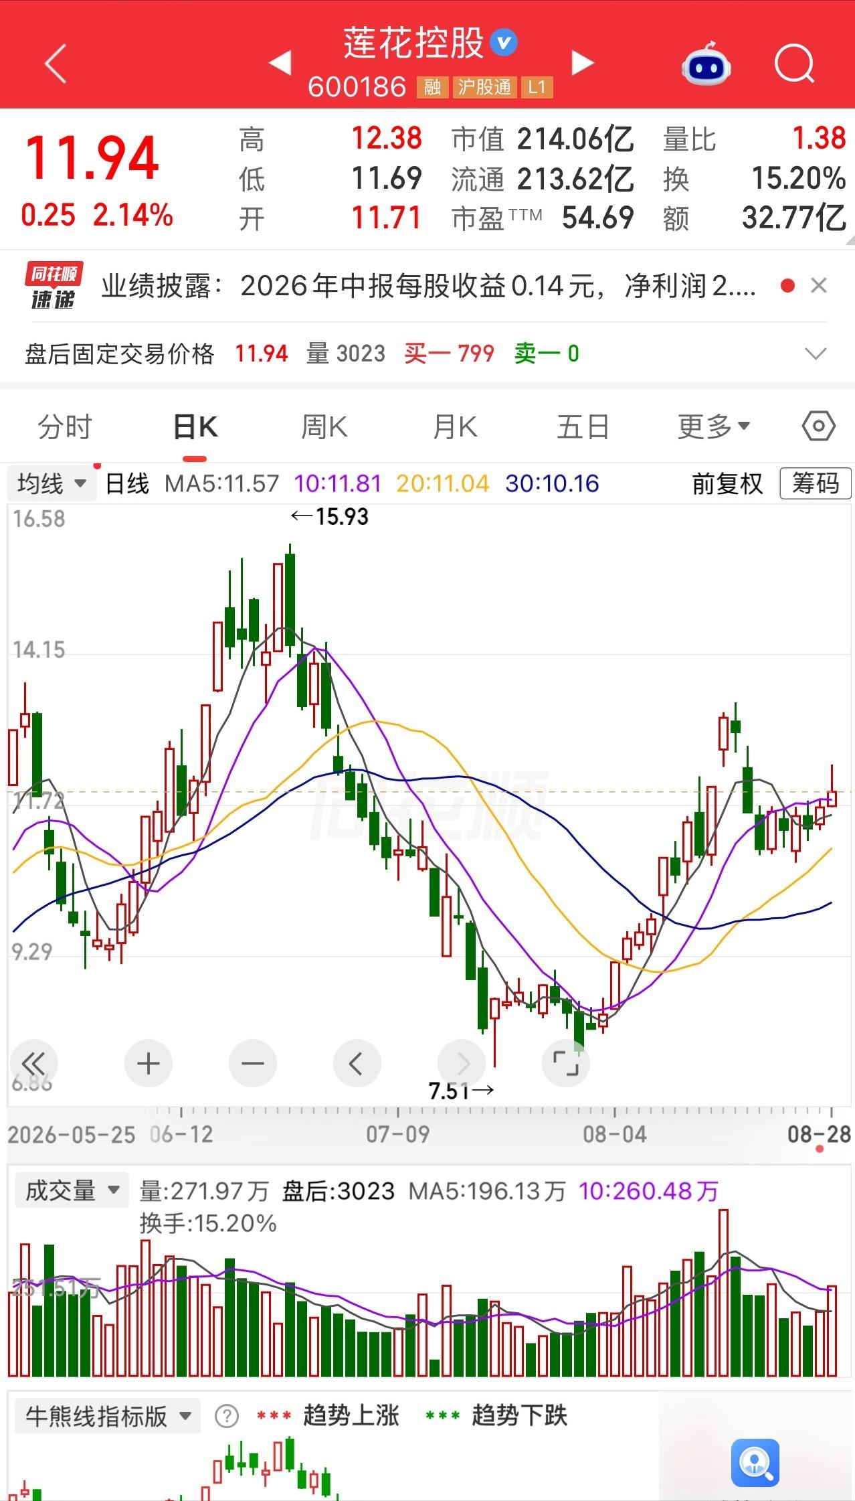Open the 更多 period dropdown
Image resolution: width=855 pixels, height=1501 pixels.
pyautogui.click(x=714, y=427)
